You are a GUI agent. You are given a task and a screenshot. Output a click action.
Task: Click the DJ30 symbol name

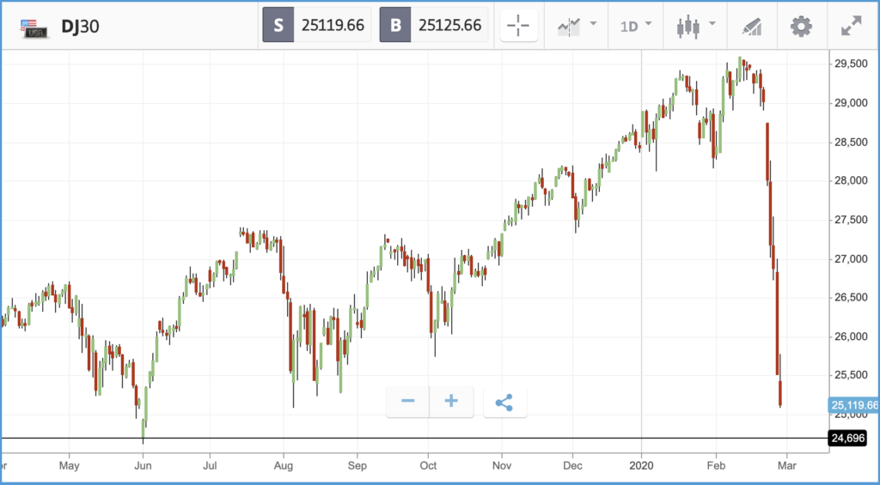tap(82, 27)
